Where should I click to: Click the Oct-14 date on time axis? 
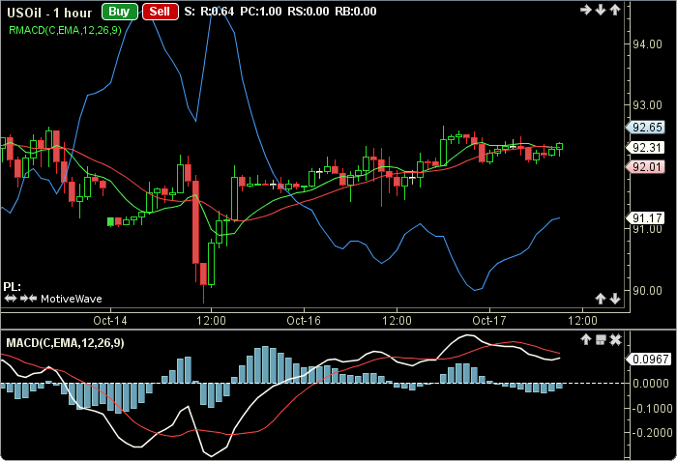click(110, 321)
